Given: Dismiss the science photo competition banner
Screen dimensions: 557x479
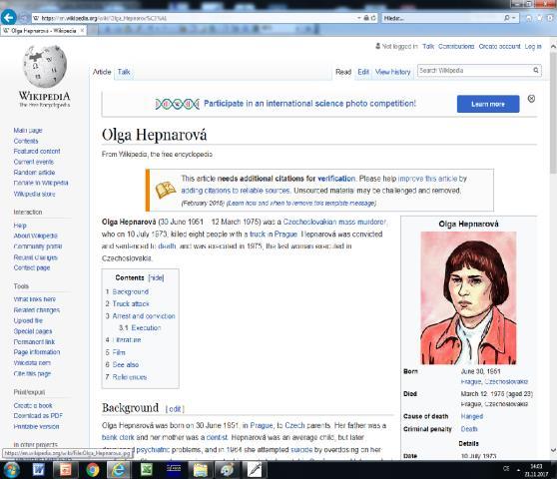Looking at the screenshot, I should [x=531, y=99].
